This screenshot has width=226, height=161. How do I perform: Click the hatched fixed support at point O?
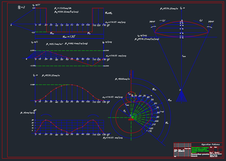(x=181, y=96)
